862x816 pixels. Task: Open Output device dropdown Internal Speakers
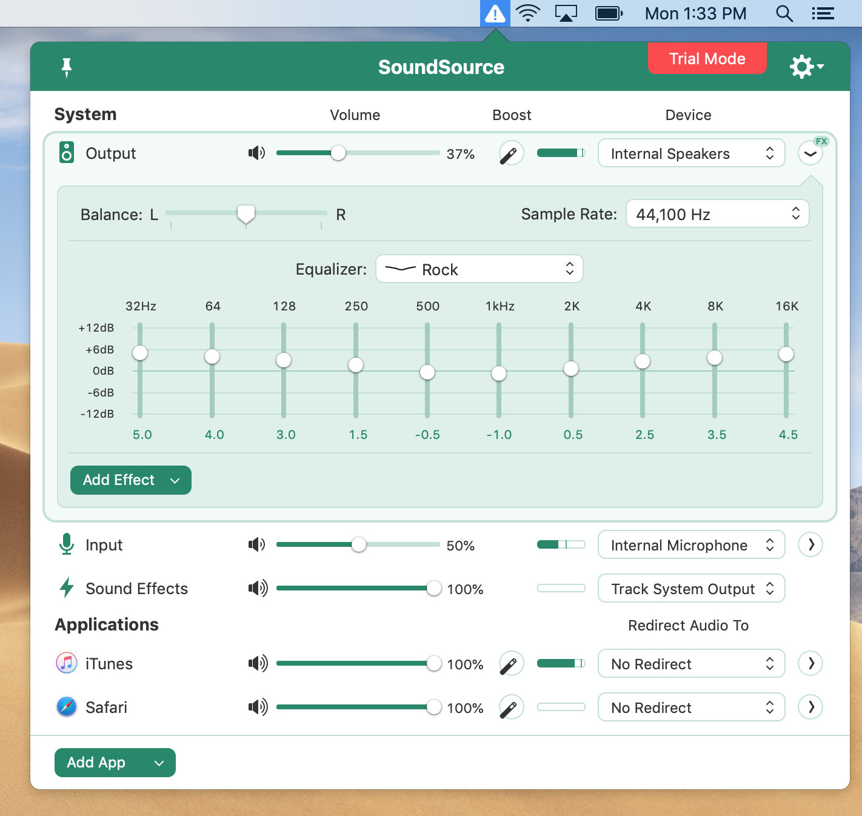(x=692, y=153)
